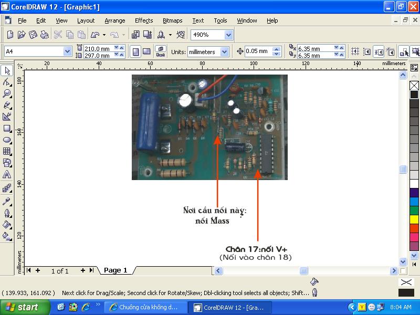Open the A4 paper size dropdown
Viewport: 420px width, 315px height.
coord(68,51)
